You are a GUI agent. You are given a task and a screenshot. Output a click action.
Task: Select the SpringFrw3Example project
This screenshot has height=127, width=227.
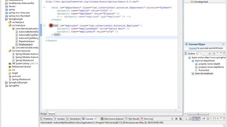pos(18,83)
